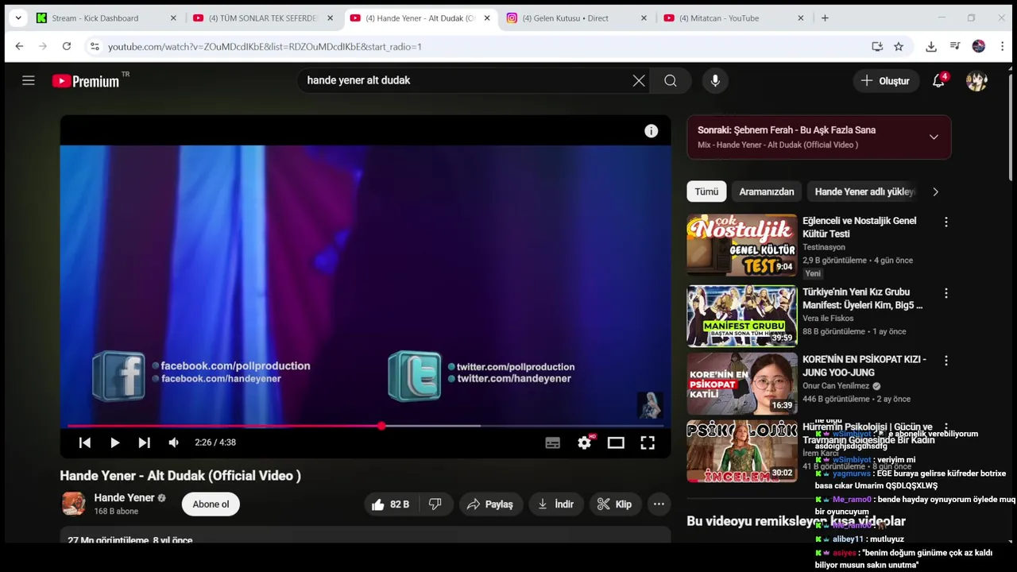Start voice search with microphone icon
Screen dimensions: 1017x572
click(715, 80)
